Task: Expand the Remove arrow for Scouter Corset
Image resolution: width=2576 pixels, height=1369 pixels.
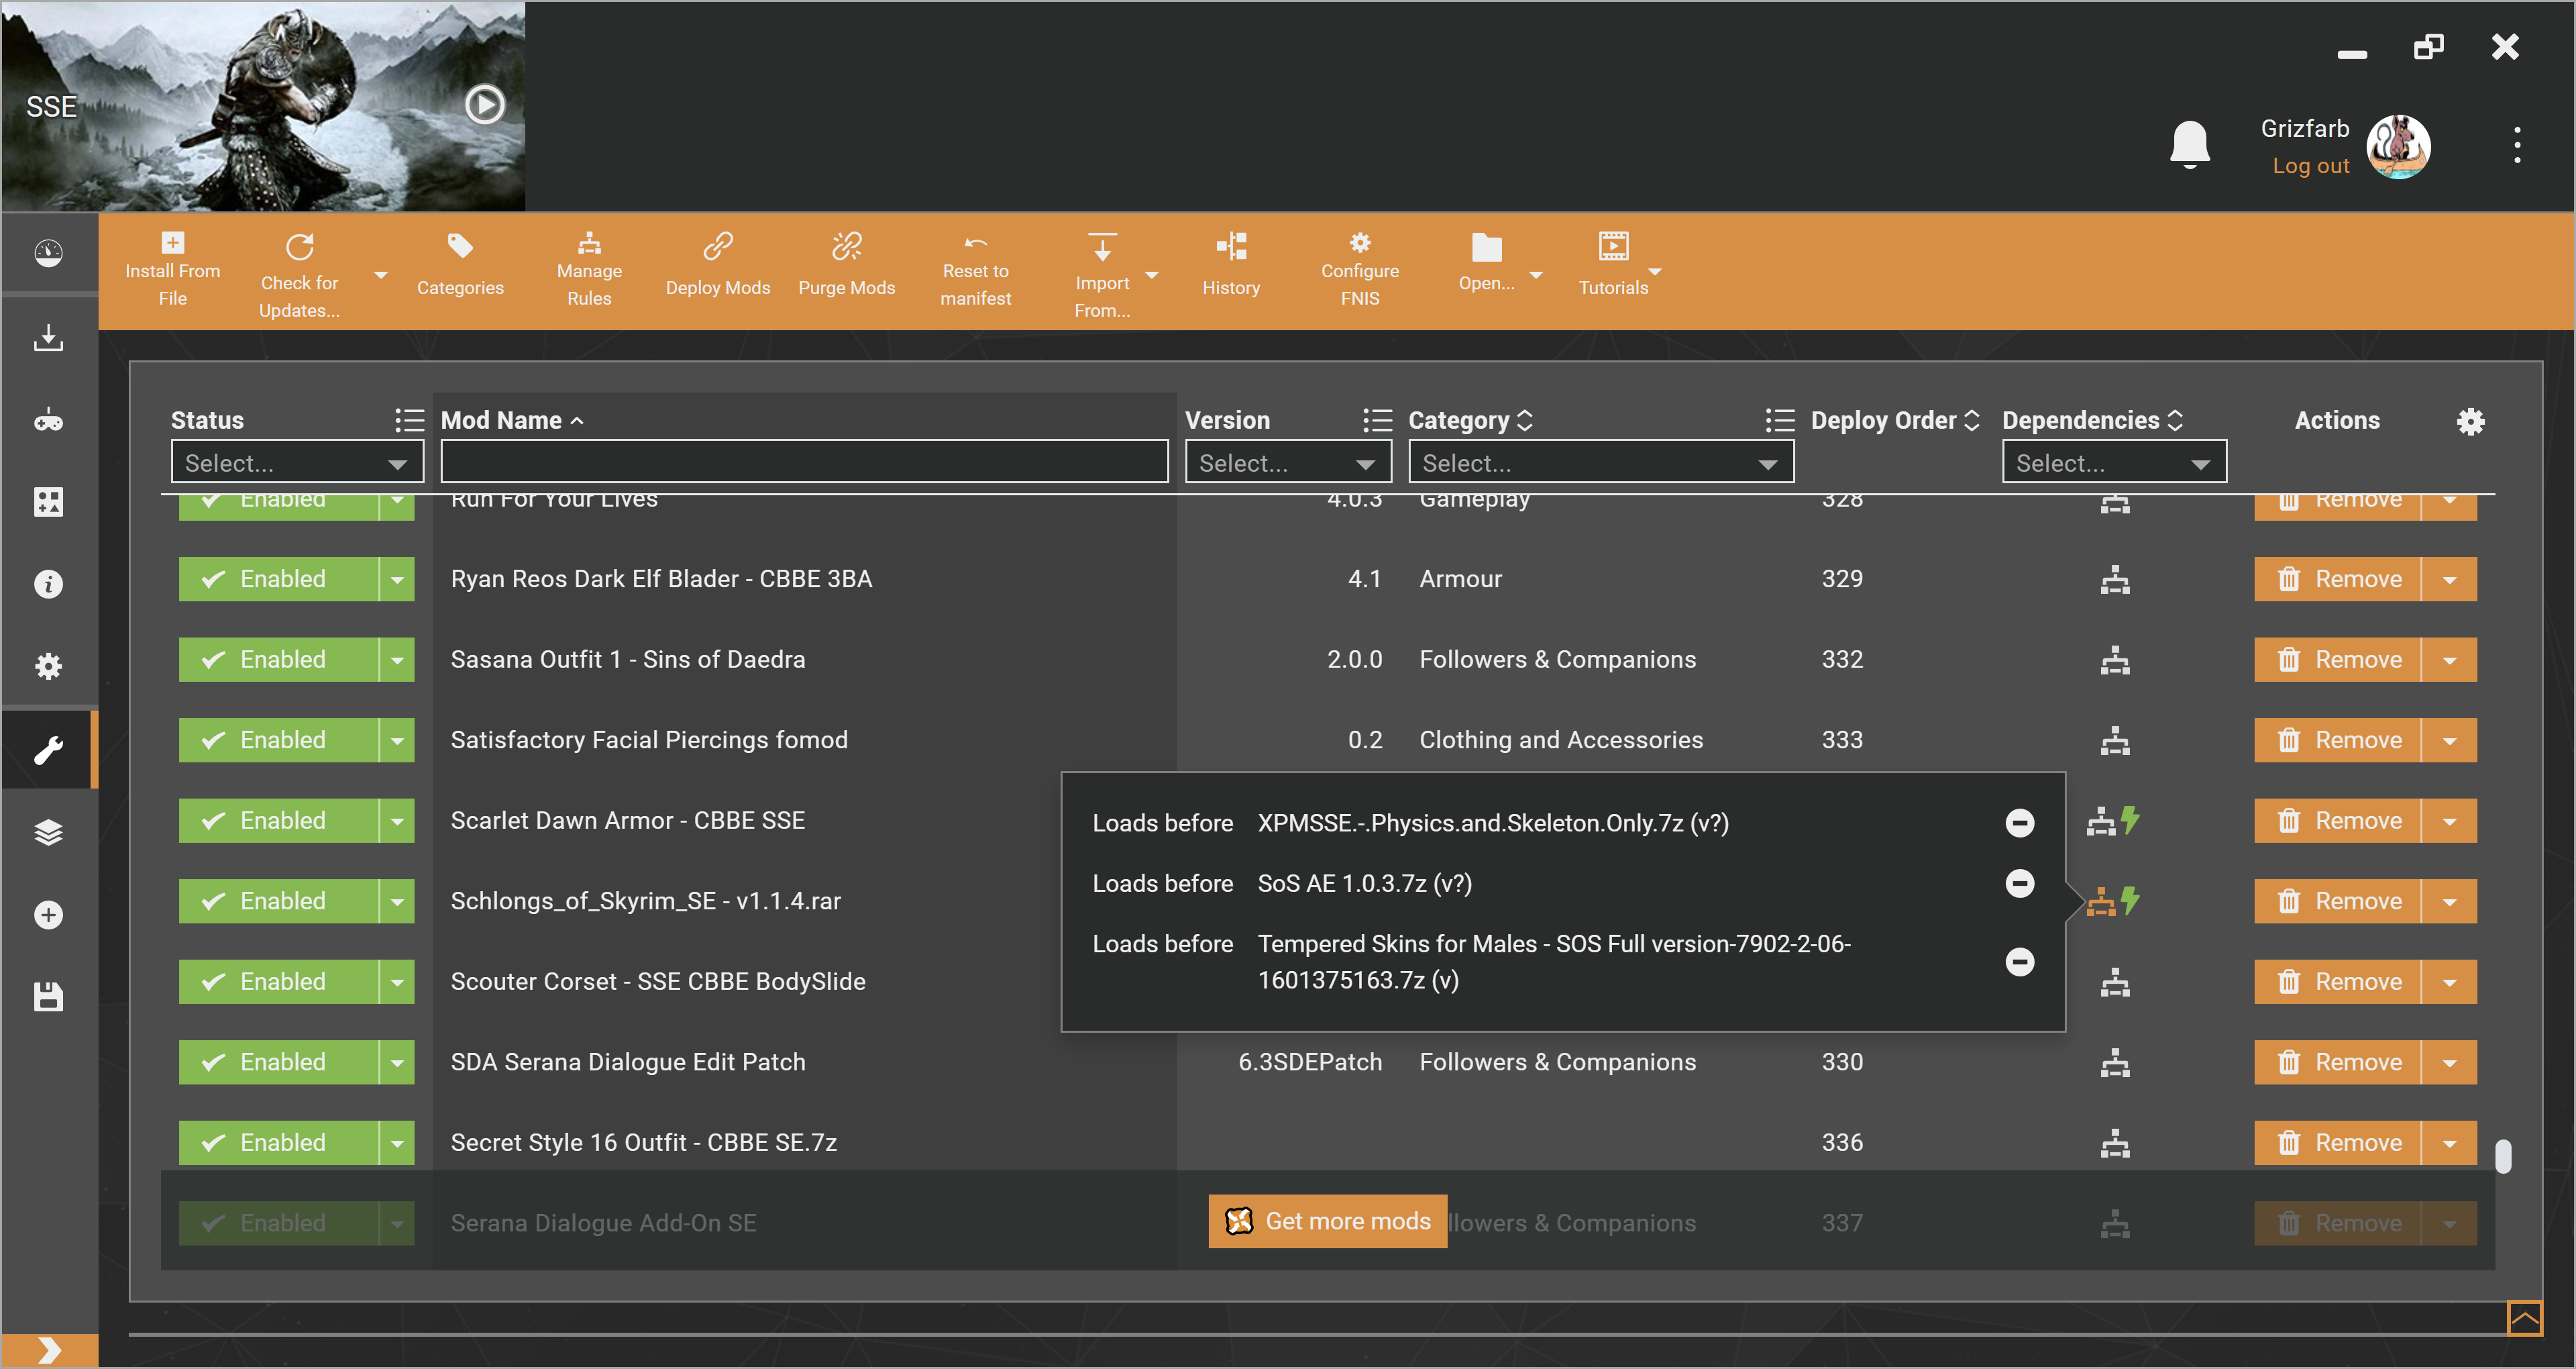Action: click(2449, 982)
